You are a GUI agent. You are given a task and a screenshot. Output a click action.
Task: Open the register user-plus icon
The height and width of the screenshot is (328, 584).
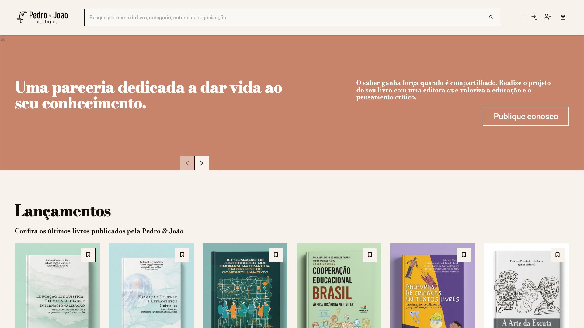click(547, 17)
